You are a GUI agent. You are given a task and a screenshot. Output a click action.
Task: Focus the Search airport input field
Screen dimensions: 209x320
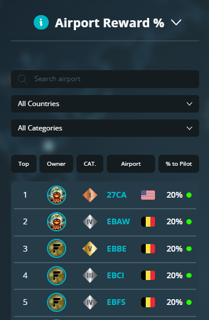click(105, 79)
